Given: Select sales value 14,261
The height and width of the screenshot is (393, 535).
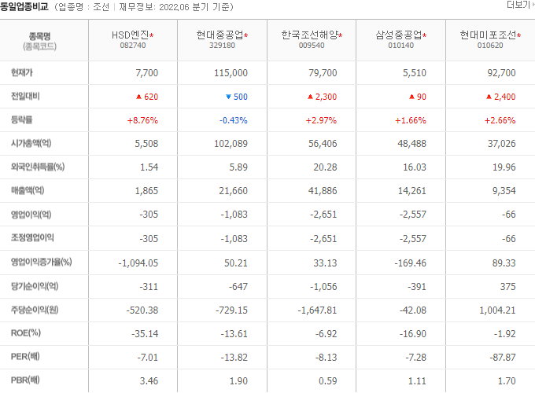Looking at the screenshot, I should [x=412, y=191].
